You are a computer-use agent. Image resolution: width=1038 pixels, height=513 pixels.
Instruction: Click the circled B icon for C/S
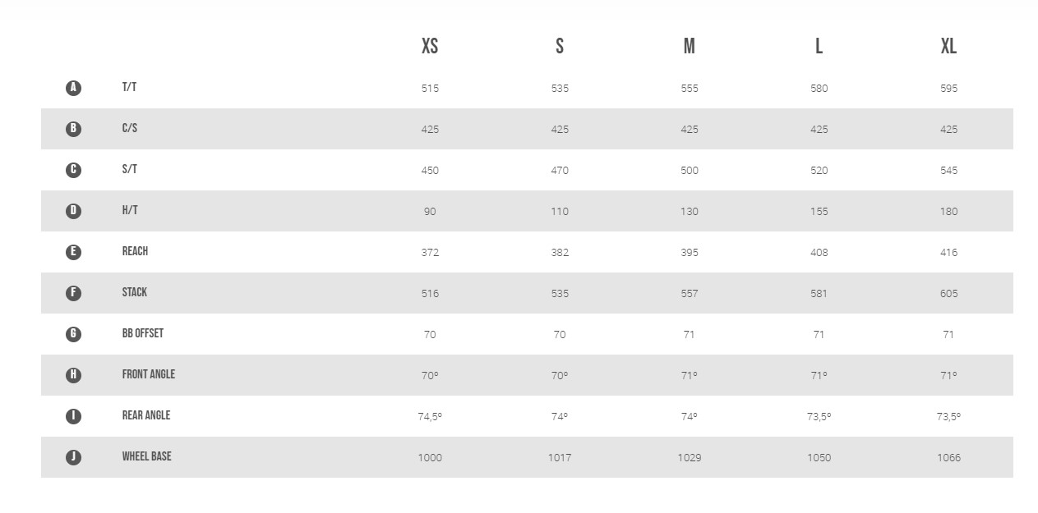point(73,129)
